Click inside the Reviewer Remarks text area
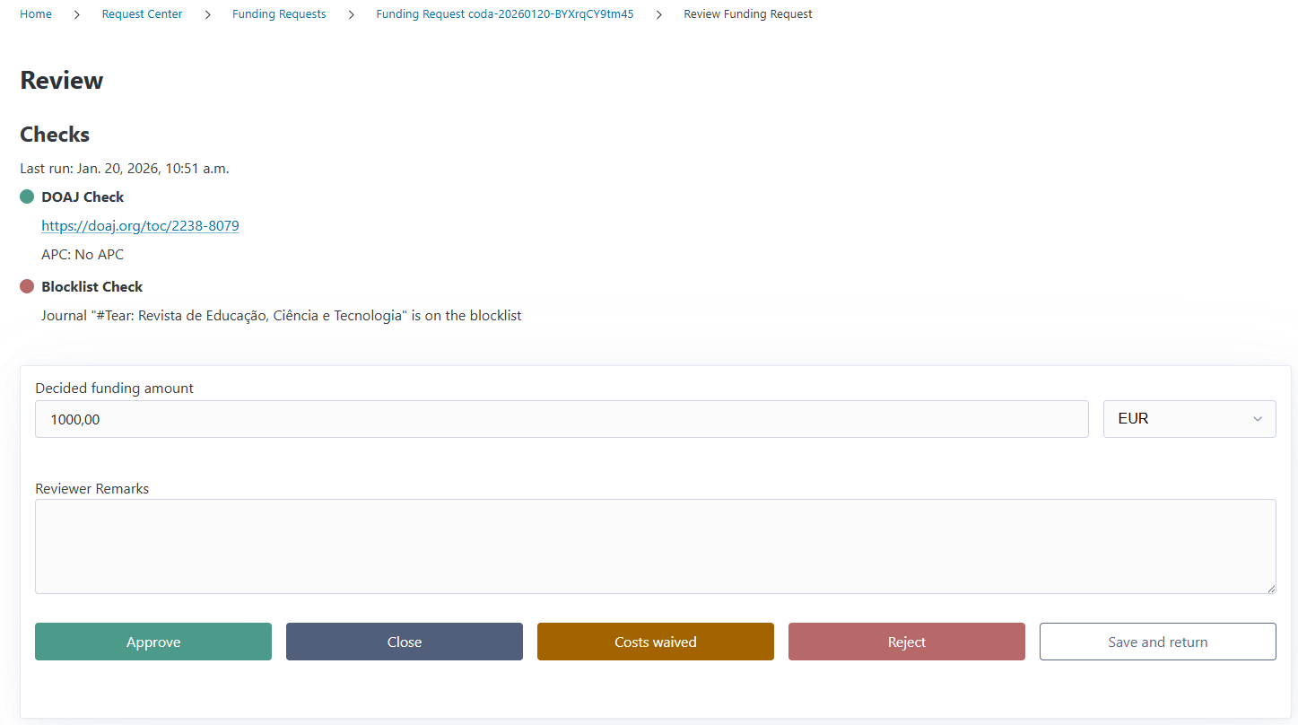This screenshot has width=1298, height=725. (x=655, y=546)
